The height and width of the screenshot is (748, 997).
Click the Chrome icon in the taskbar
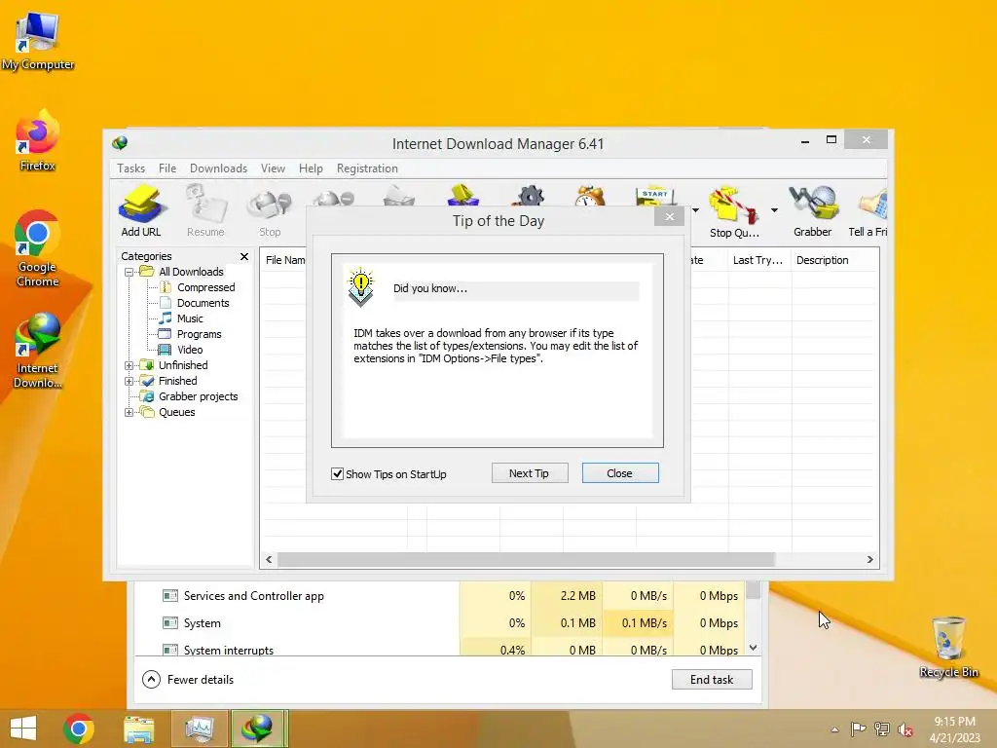coord(79,729)
